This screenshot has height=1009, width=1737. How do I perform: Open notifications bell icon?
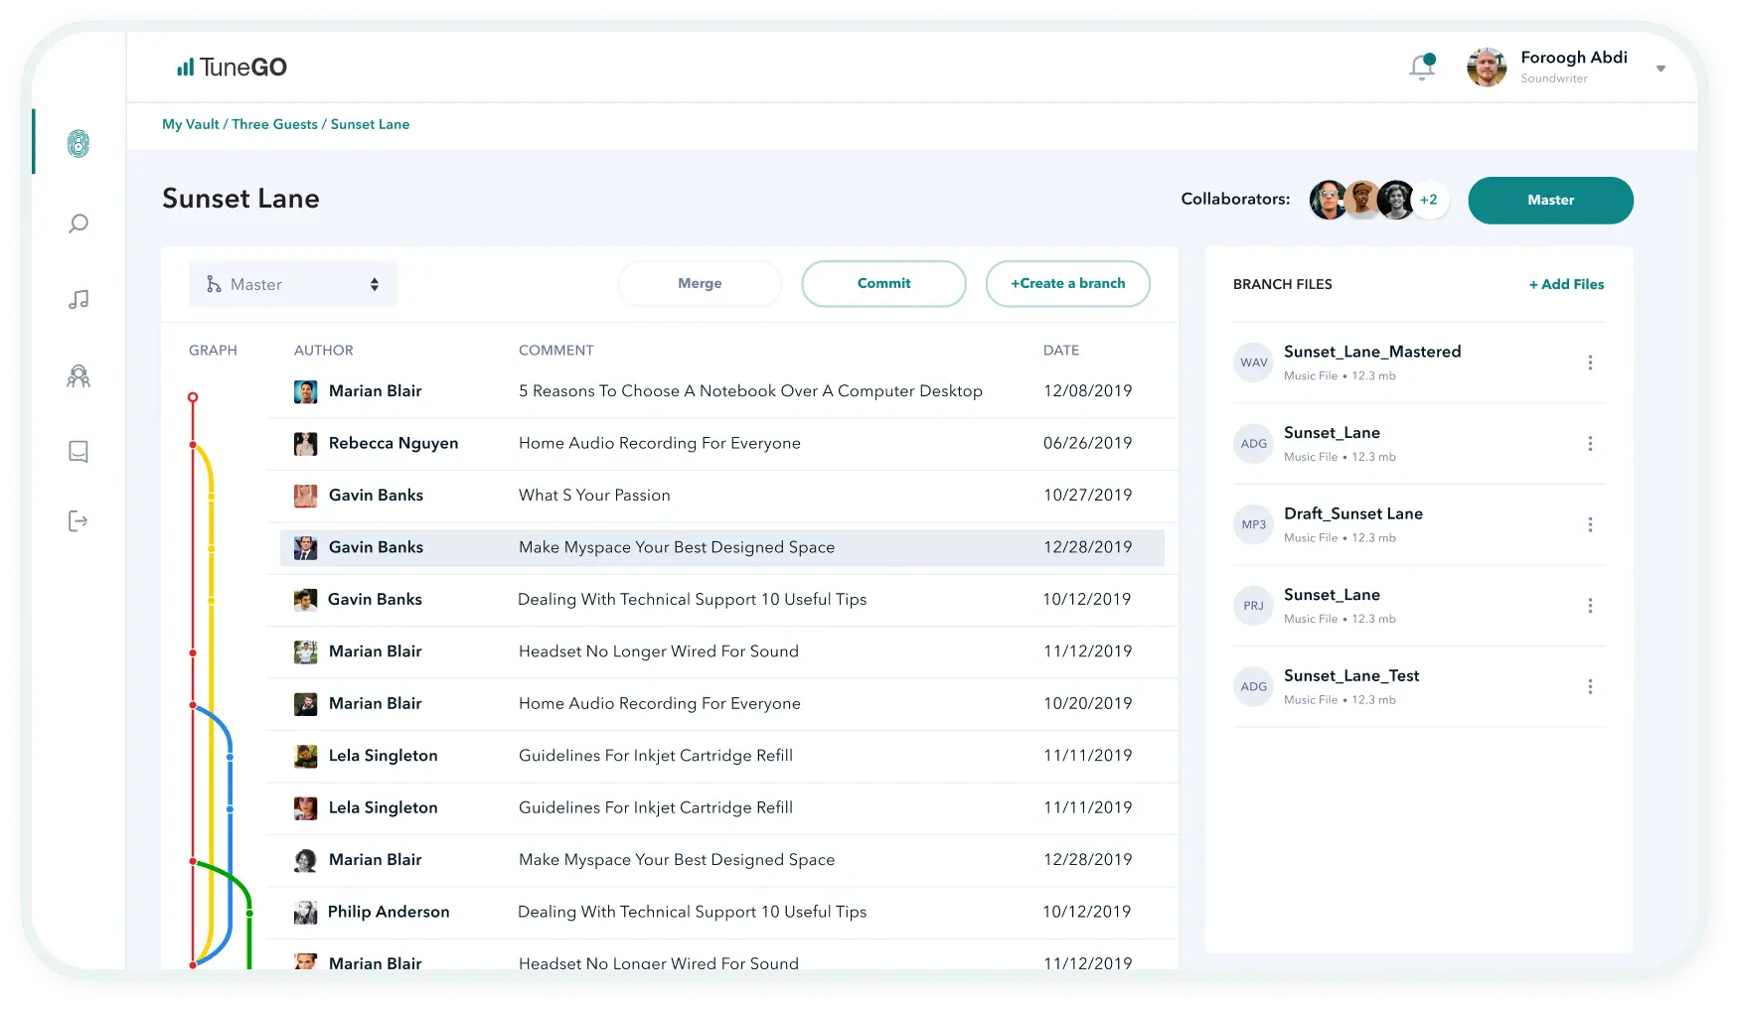tap(1422, 67)
